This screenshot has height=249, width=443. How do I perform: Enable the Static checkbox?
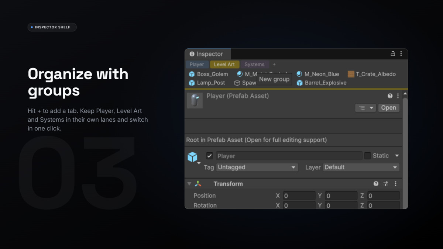pos(367,156)
